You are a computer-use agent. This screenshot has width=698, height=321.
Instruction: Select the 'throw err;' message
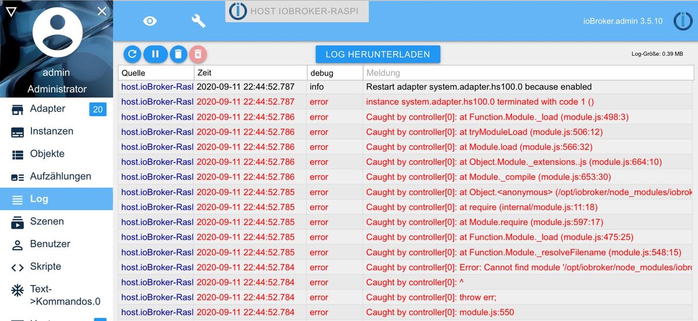[431, 297]
